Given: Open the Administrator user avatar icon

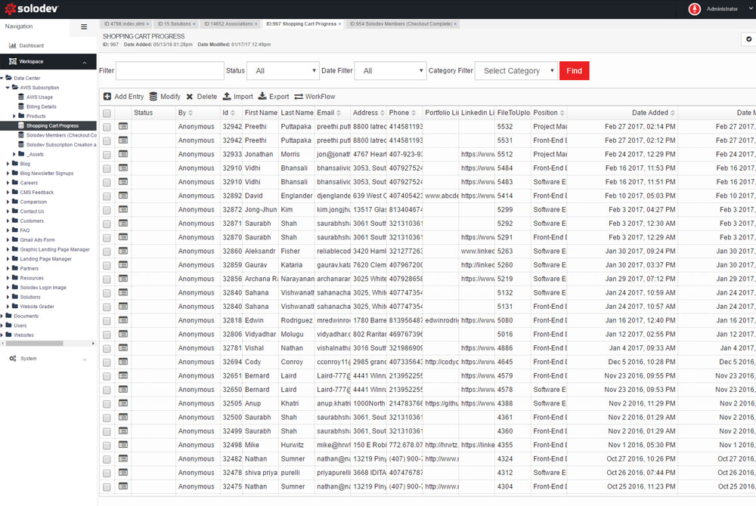Looking at the screenshot, I should (x=694, y=9).
